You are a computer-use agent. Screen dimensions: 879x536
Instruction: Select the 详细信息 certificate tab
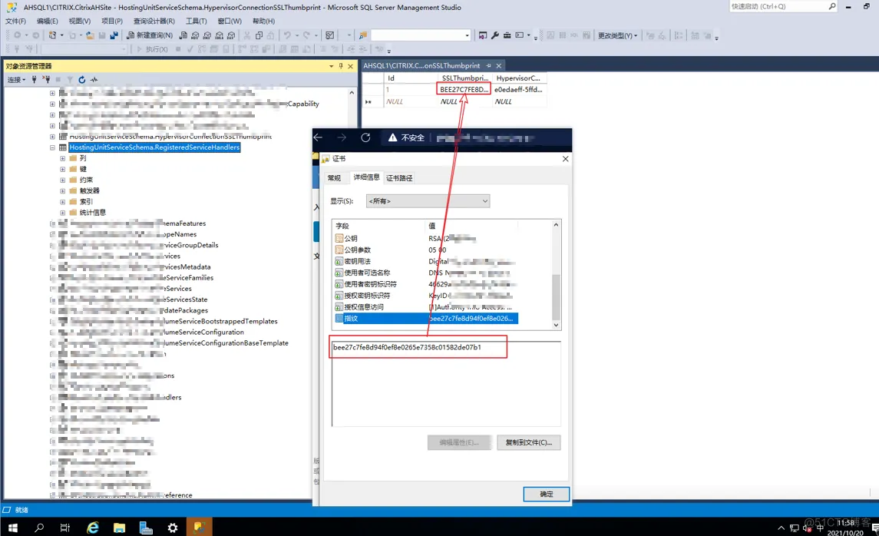[366, 177]
